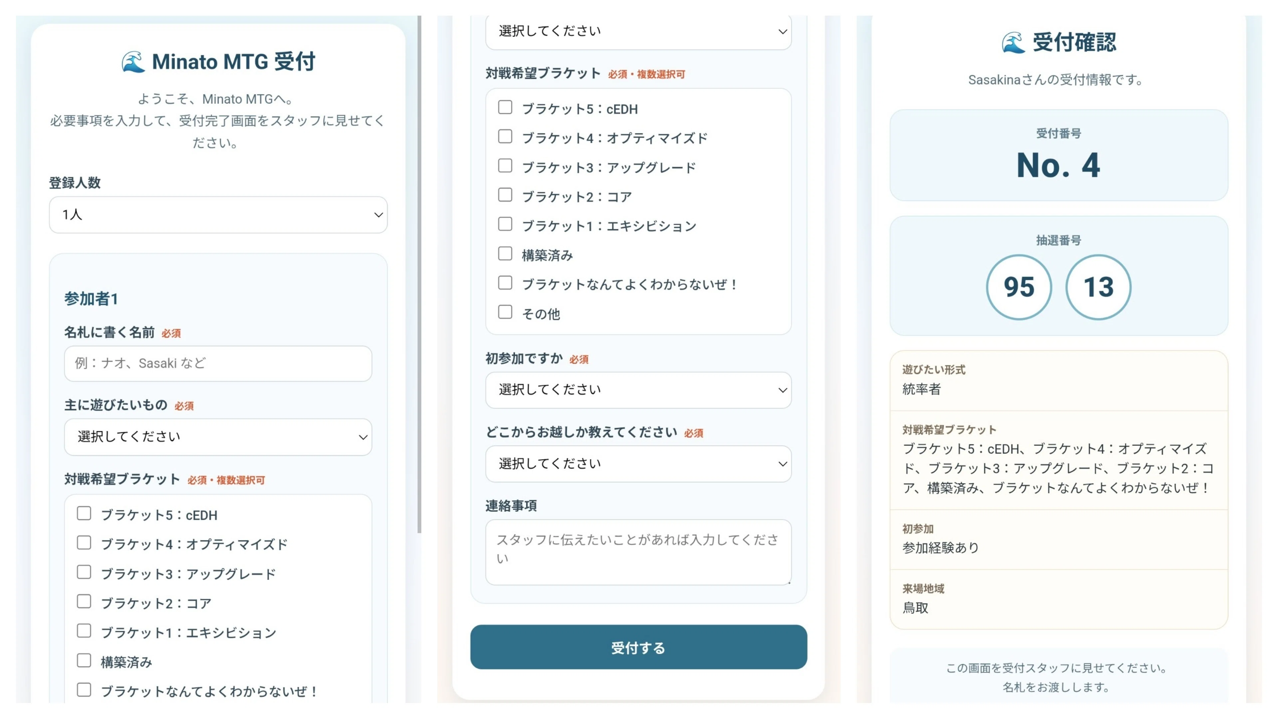Open the 登録人数 dropdown showing 1人
The image size is (1278, 718).
click(218, 215)
